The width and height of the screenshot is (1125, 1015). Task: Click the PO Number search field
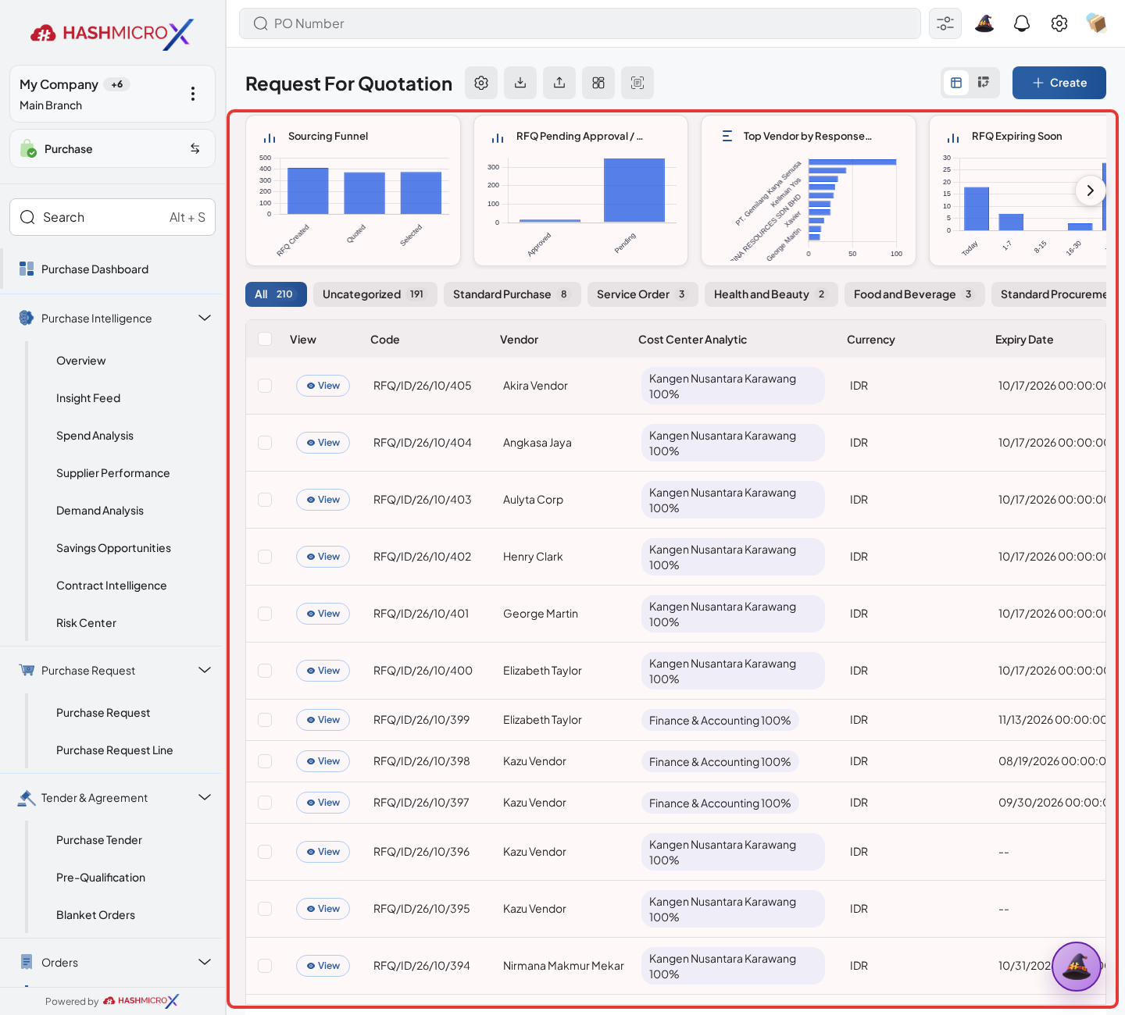tap(580, 23)
